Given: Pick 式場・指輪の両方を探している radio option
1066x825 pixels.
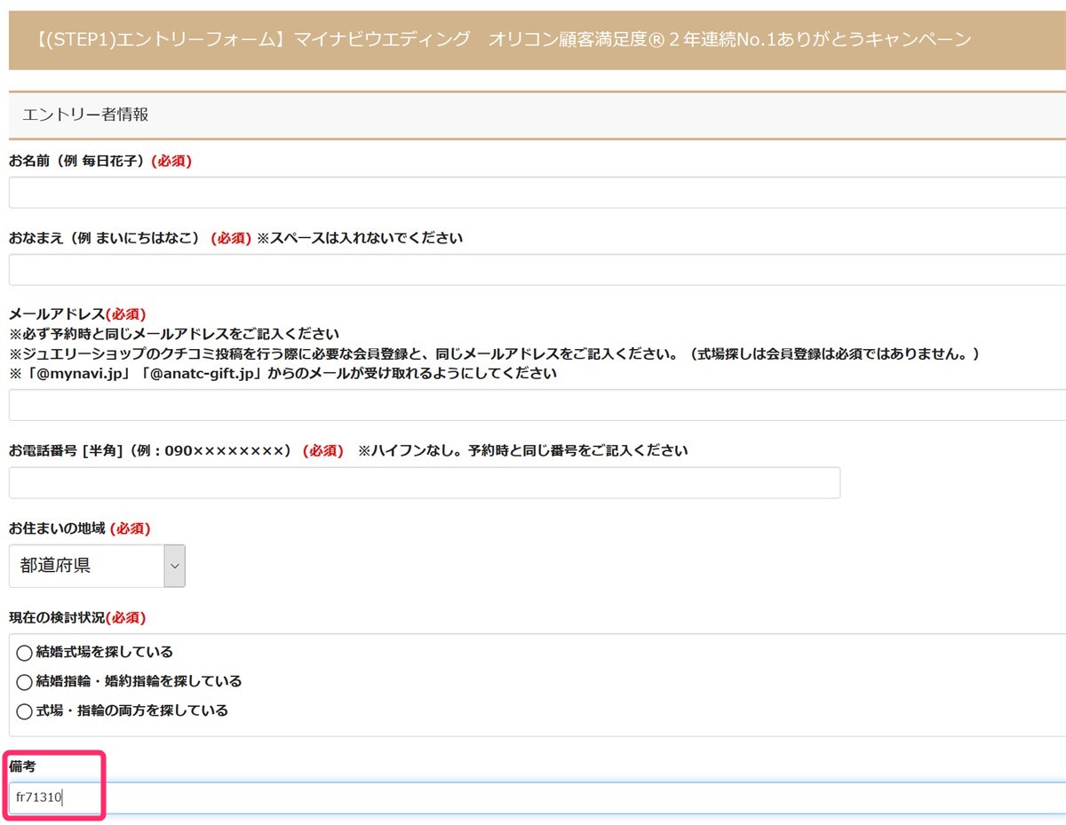Looking at the screenshot, I should coord(24,711).
